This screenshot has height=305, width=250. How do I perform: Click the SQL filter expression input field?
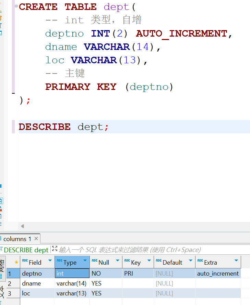point(137,250)
